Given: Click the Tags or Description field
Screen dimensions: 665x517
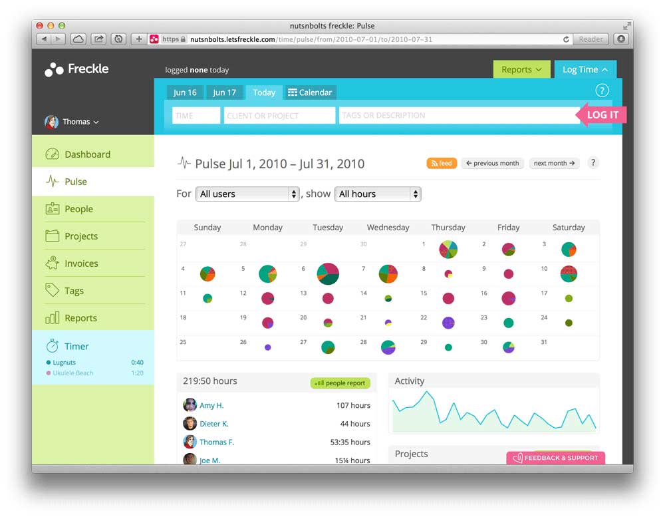Looking at the screenshot, I should click(x=460, y=116).
